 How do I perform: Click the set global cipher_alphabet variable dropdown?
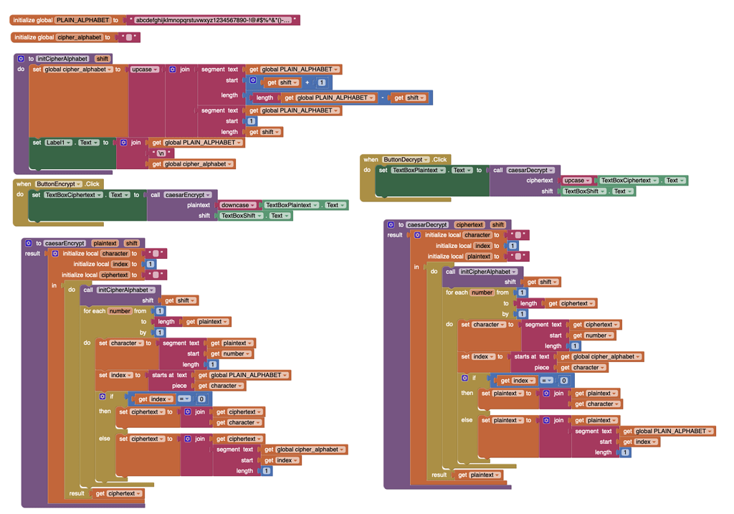click(x=78, y=70)
